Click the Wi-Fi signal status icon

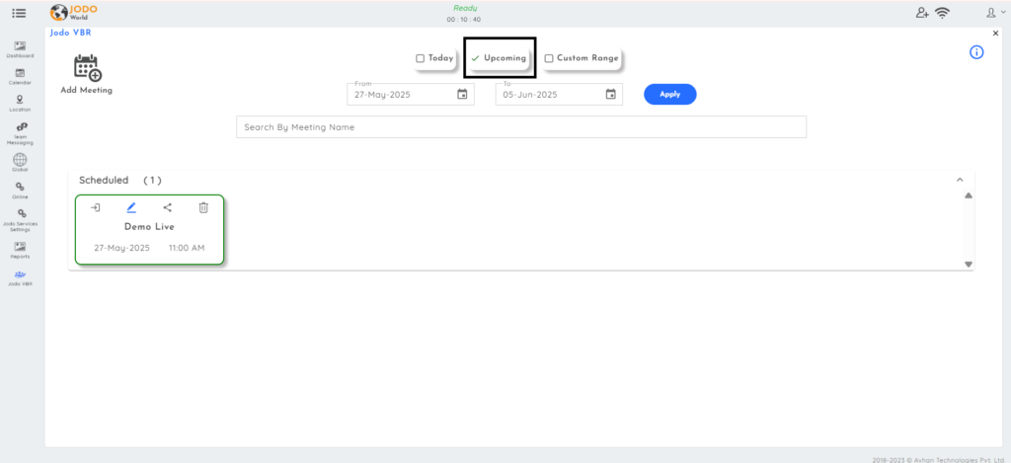(943, 12)
